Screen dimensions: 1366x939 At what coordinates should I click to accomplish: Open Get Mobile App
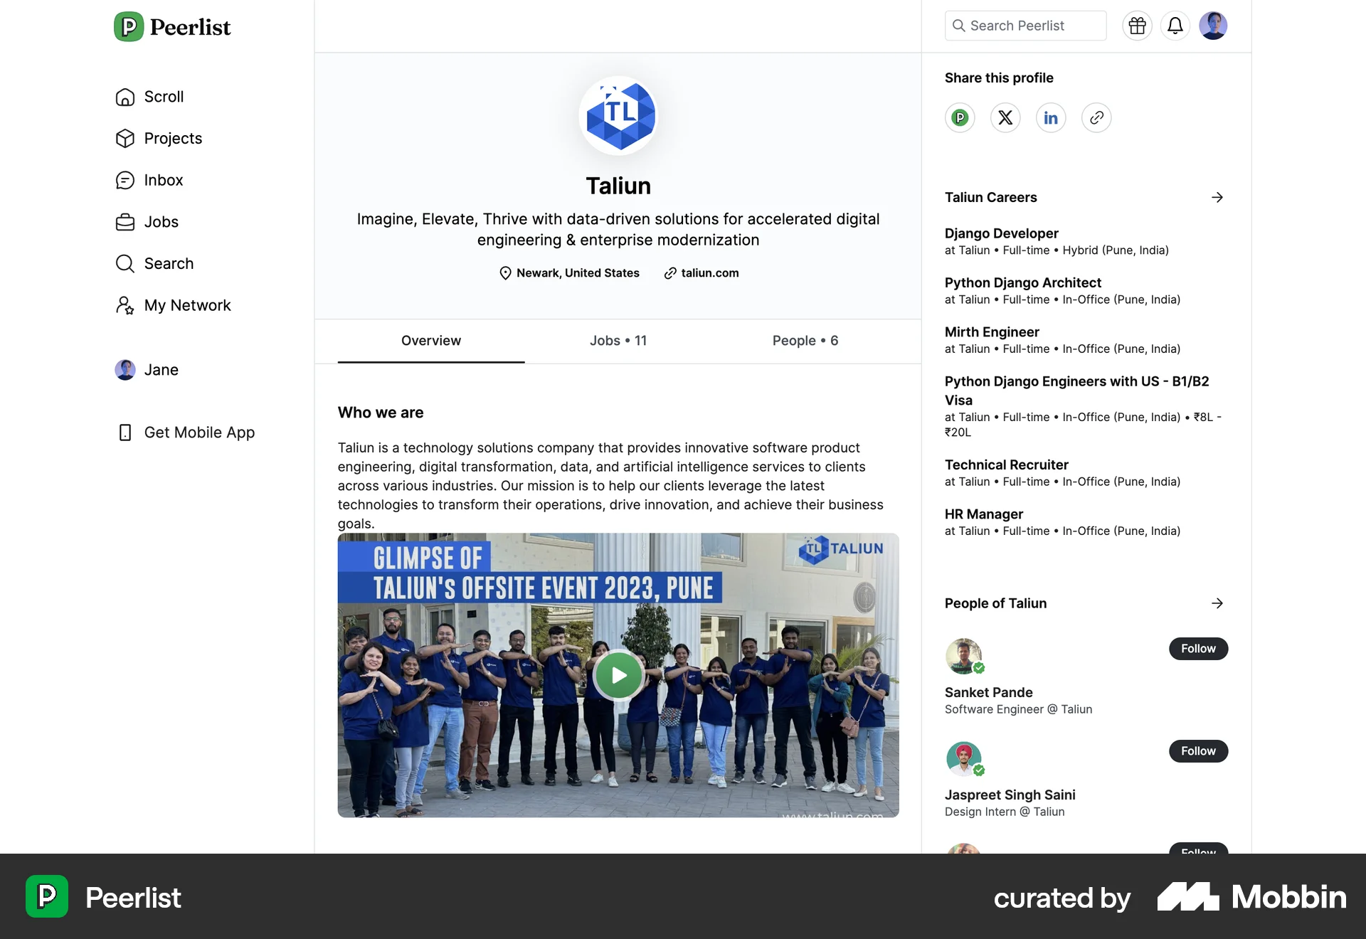coord(199,432)
